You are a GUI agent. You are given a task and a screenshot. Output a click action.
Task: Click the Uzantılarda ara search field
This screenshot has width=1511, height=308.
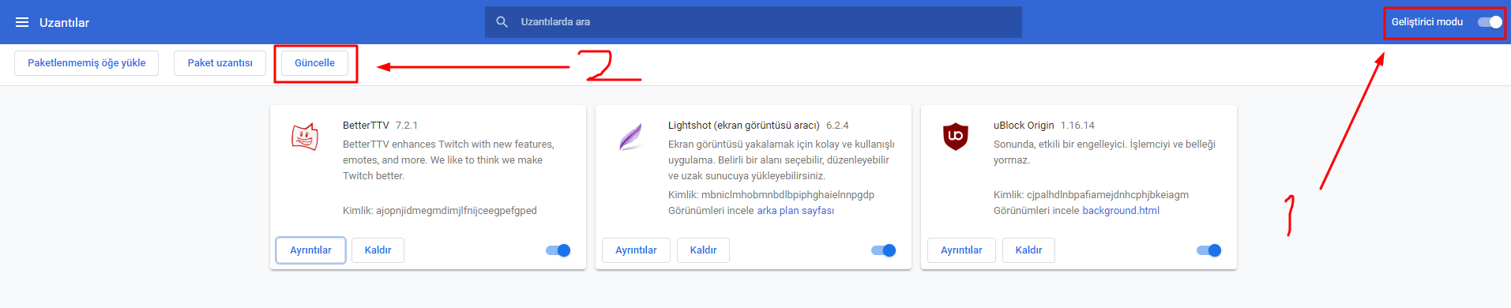point(754,22)
